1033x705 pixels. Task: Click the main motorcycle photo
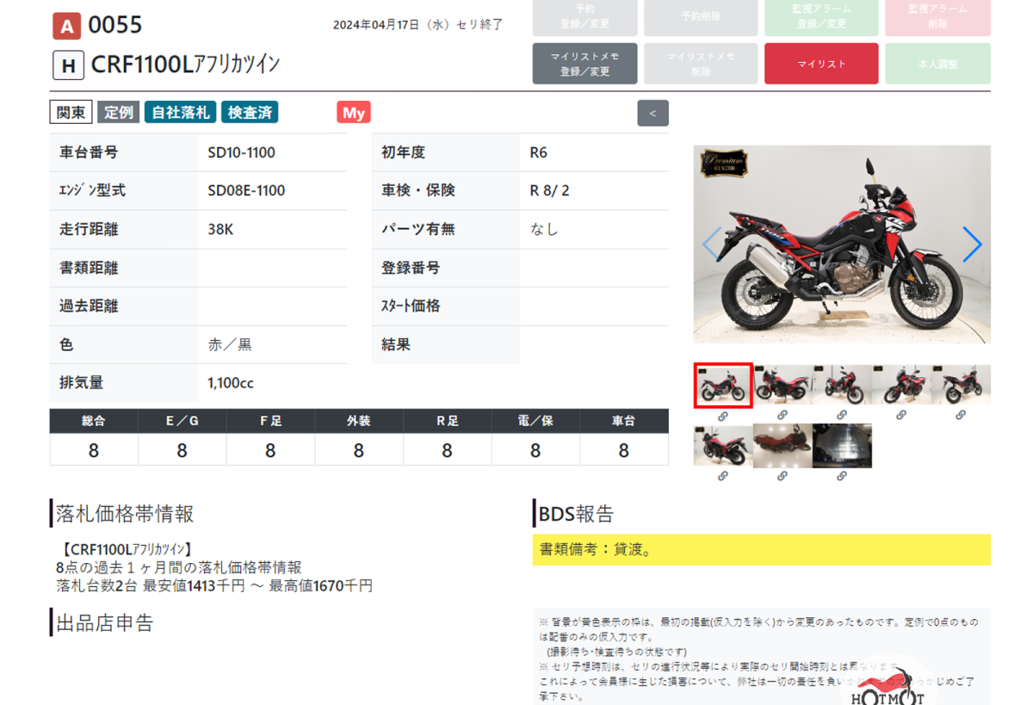(842, 244)
